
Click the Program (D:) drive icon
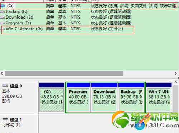[3, 23]
